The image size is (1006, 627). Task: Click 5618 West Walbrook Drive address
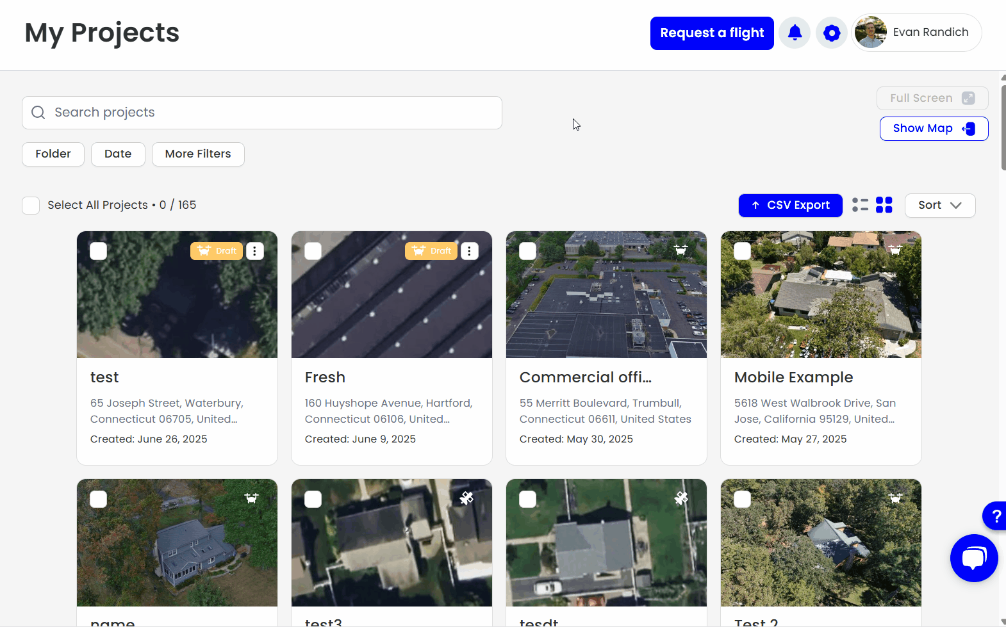coord(814,411)
